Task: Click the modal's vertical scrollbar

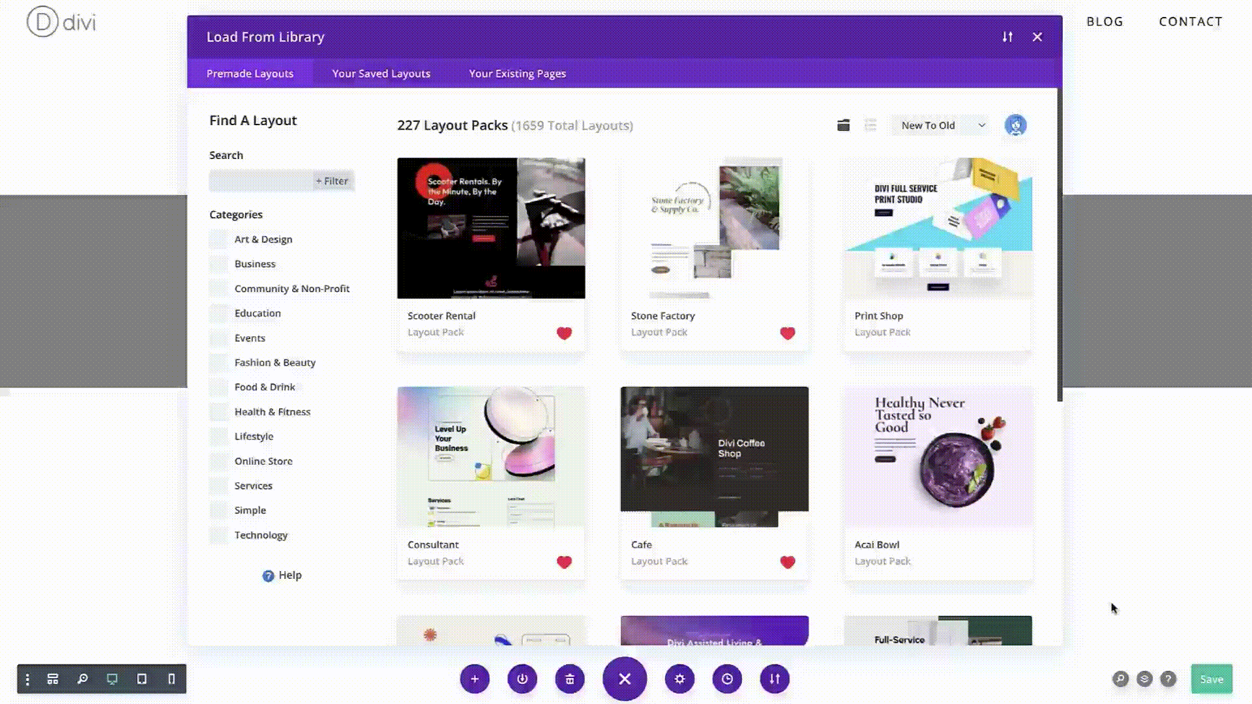Action: tap(1060, 244)
